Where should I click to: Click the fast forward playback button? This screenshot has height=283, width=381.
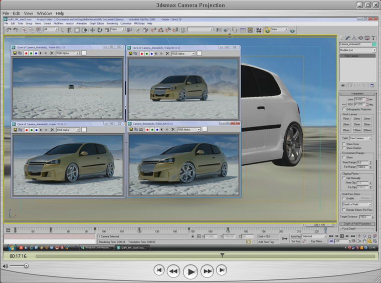tap(207, 271)
